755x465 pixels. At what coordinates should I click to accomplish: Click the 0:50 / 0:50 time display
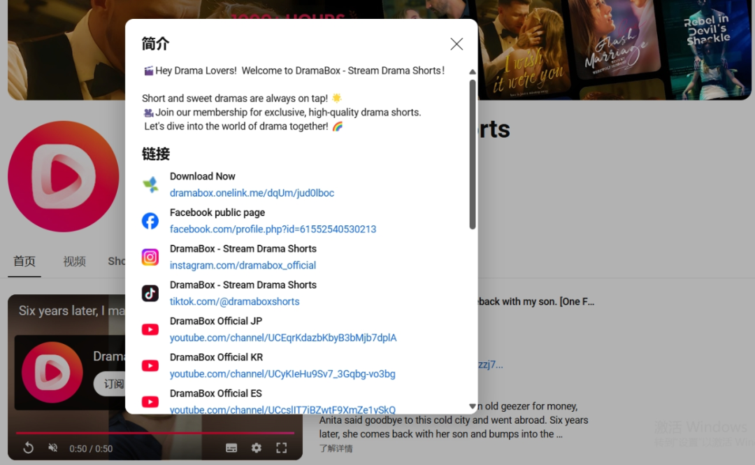[x=91, y=449]
